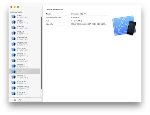Select highlighted iPhone 5s iOS 7.1 row text
Screen dimensions: 150x115
tap(25, 71)
